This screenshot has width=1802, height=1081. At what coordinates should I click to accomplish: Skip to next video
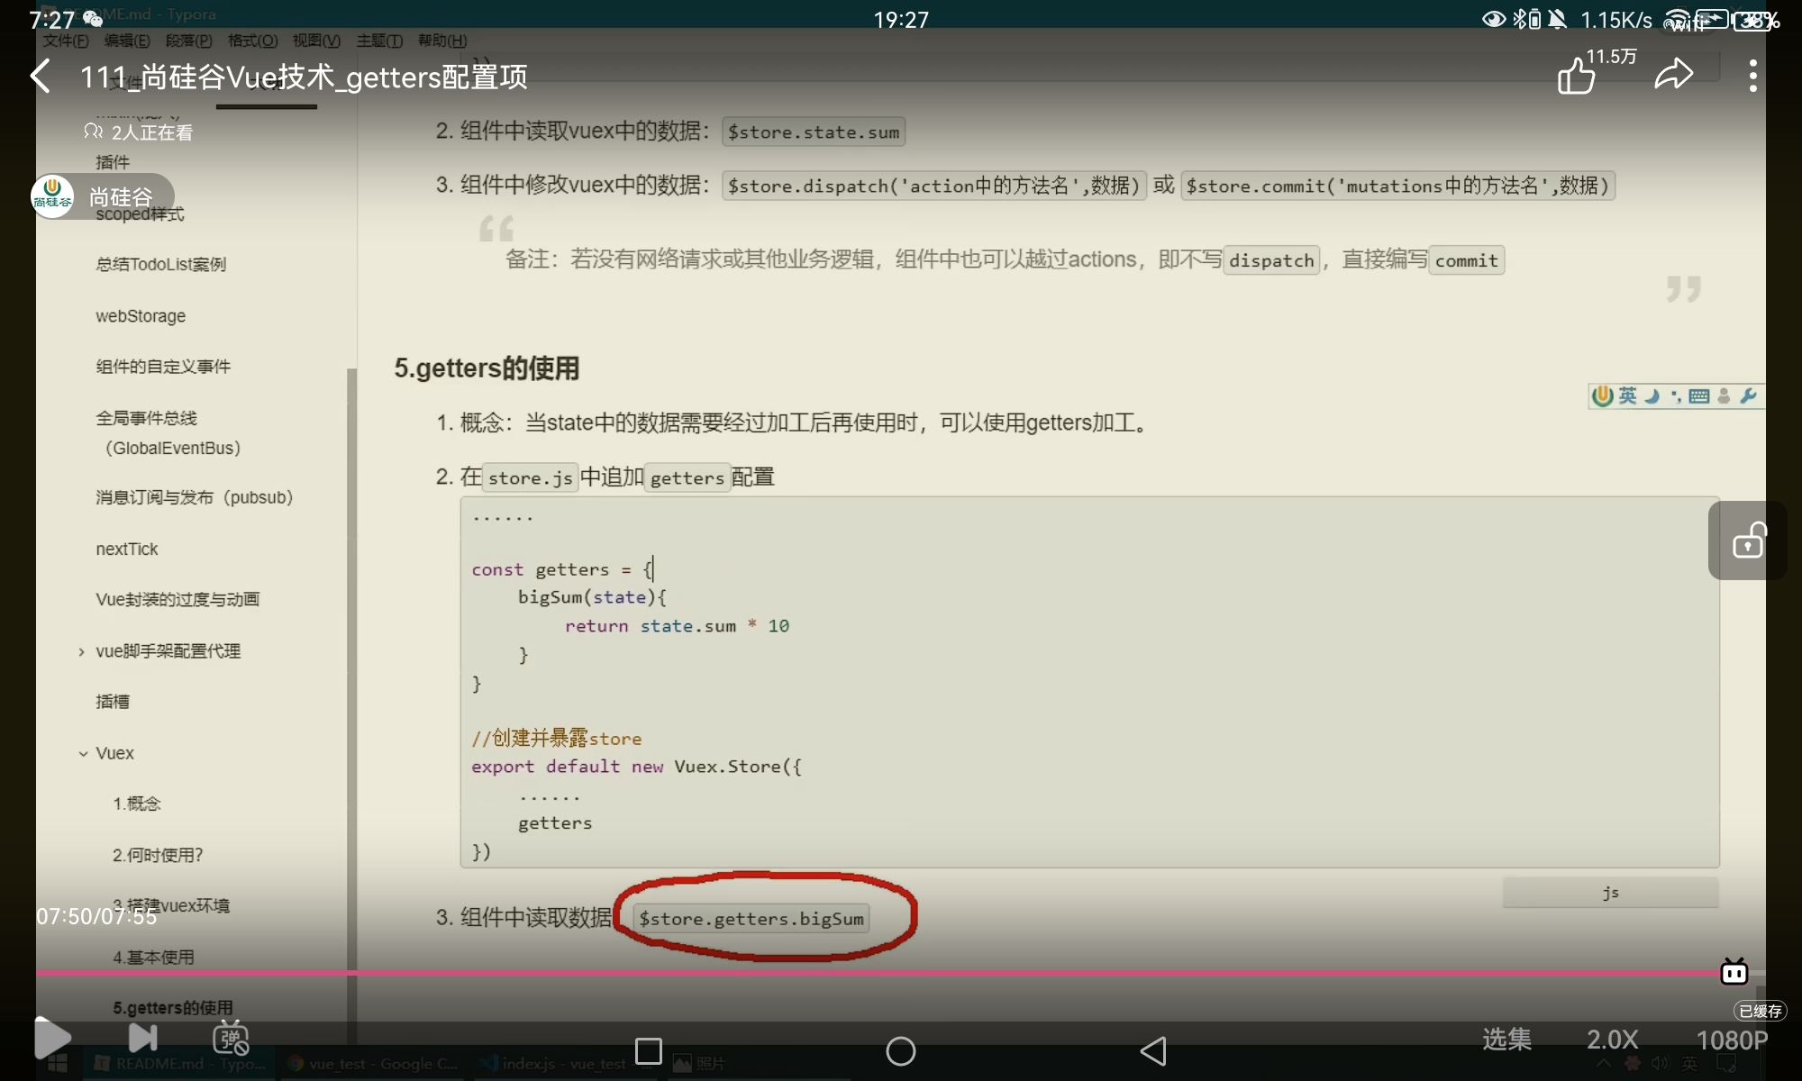142,1039
